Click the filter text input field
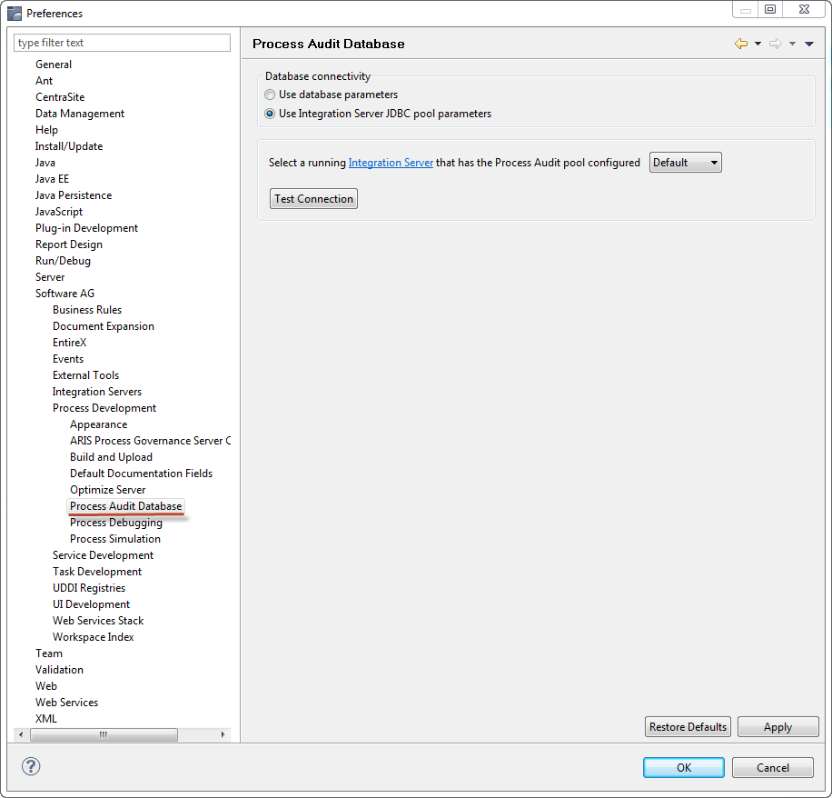The image size is (832, 798). (x=123, y=43)
